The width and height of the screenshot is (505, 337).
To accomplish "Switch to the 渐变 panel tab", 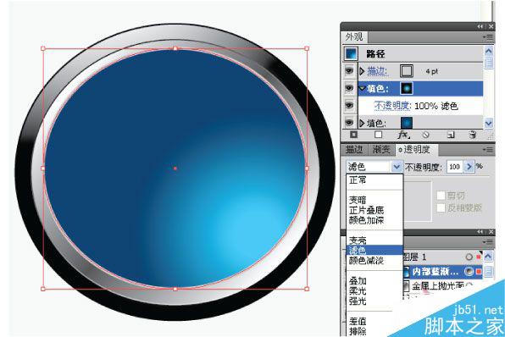I will (x=381, y=150).
